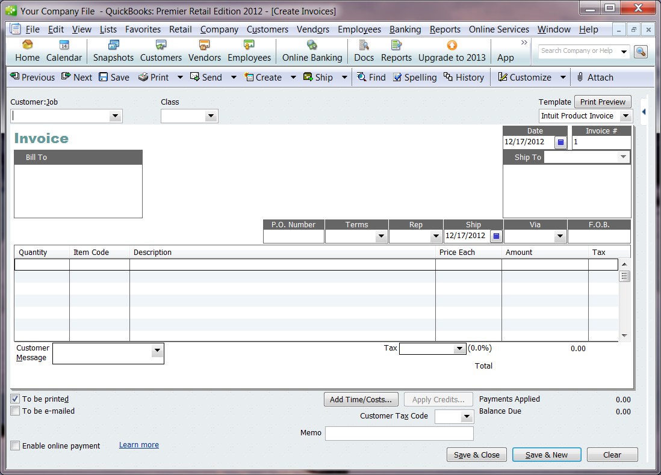Open the Home page icon
The width and height of the screenshot is (661, 475).
pyautogui.click(x=26, y=51)
